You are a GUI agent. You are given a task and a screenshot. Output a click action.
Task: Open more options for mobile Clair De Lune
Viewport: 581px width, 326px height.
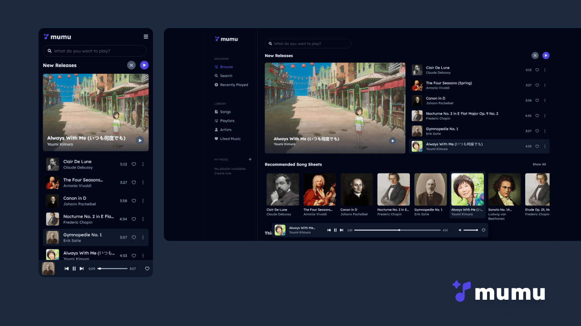(x=143, y=164)
